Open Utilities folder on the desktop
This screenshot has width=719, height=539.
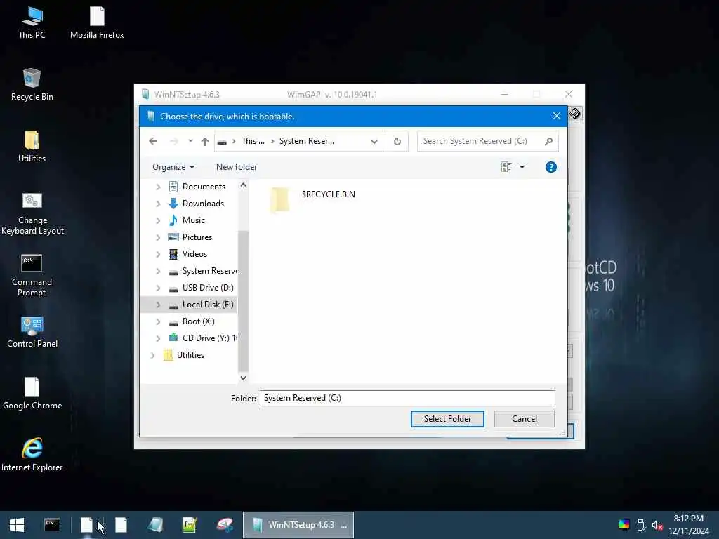point(32,147)
